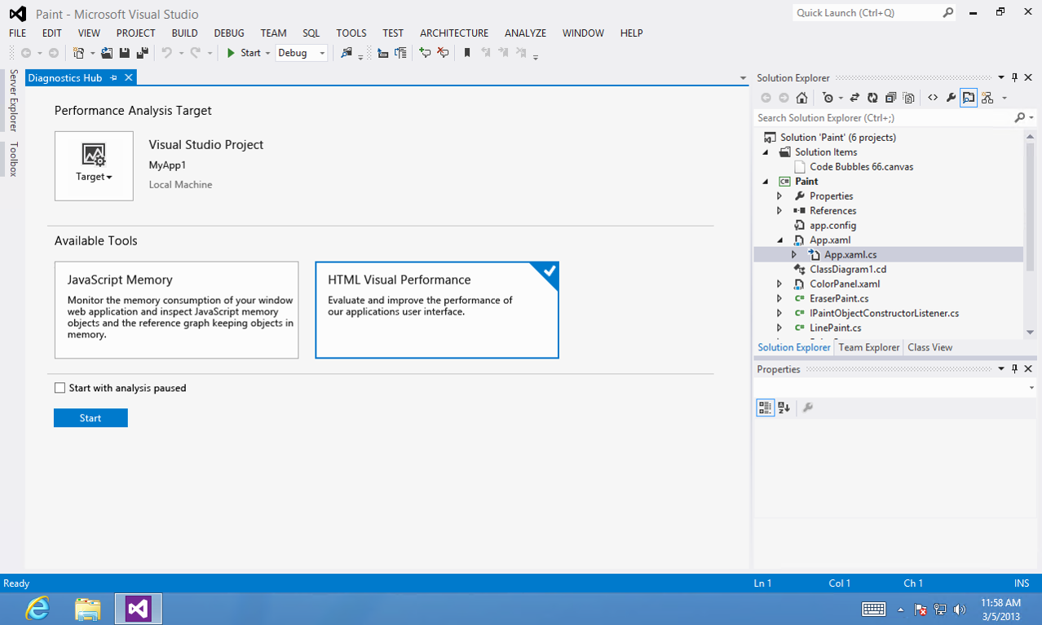
Task: Open the on-screen keyboard from the taskbar
Action: [x=874, y=609]
